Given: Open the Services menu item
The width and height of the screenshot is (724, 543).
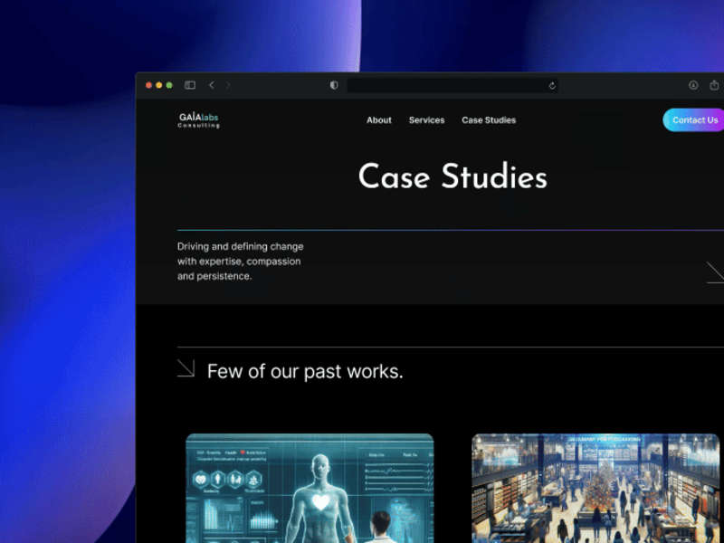Looking at the screenshot, I should tap(426, 120).
